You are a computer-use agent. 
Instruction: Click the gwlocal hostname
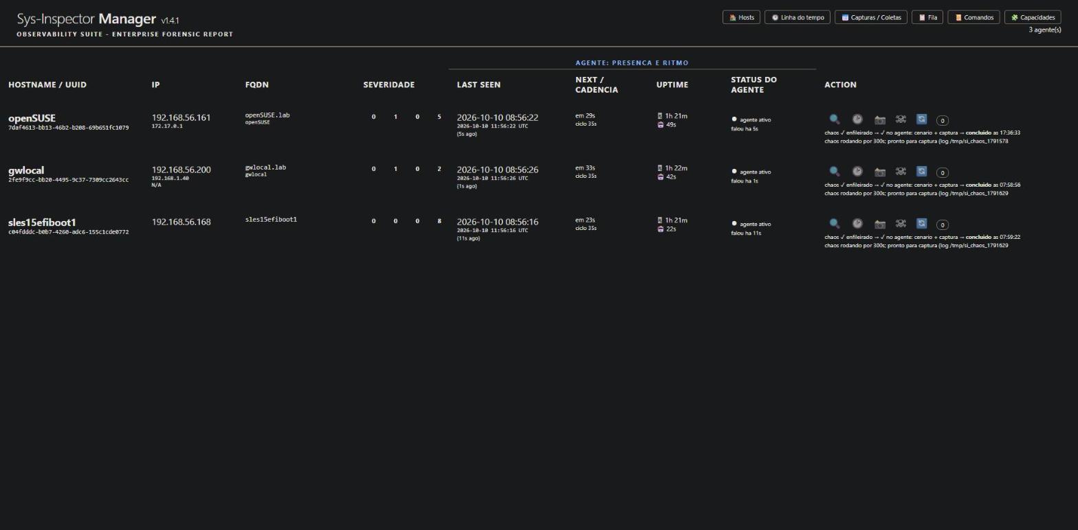(26, 170)
